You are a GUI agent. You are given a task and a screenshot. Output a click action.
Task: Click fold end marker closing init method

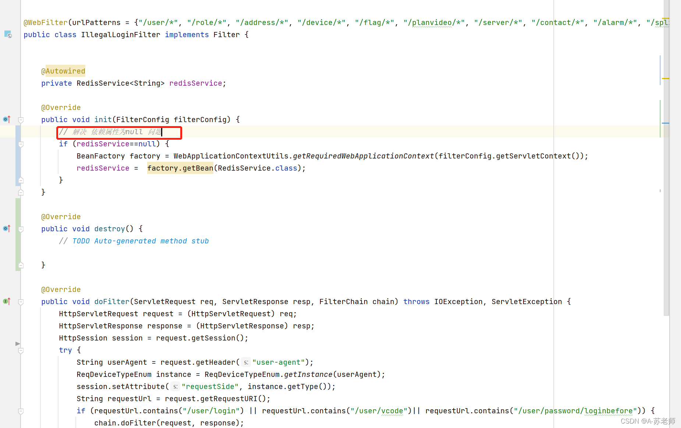click(x=21, y=192)
